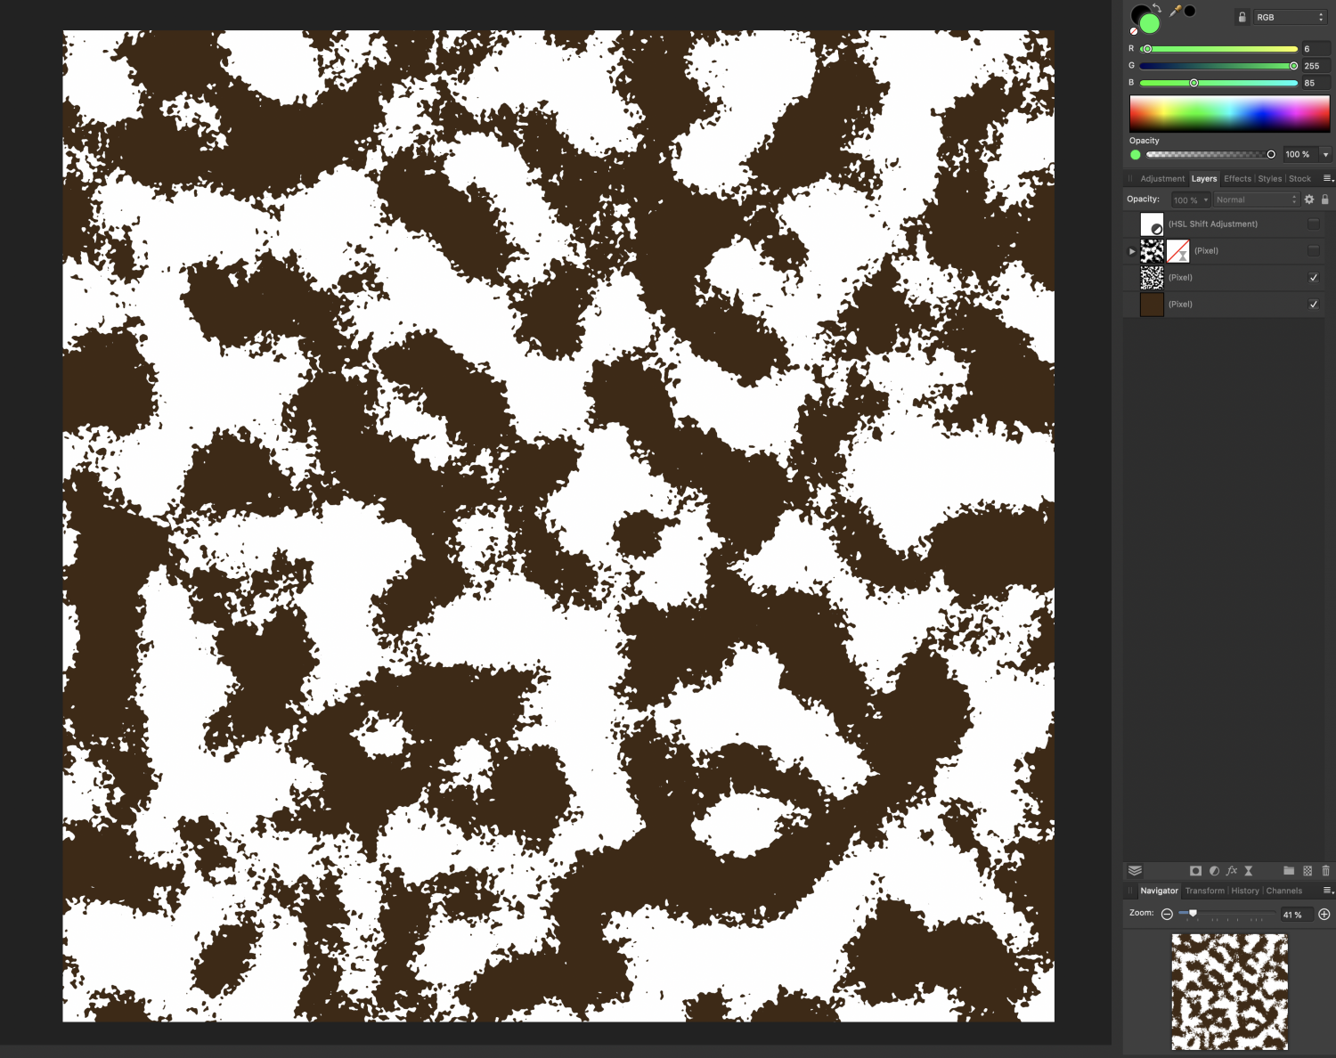
Task: Open the Adjustment layer icon
Action: 1215,871
